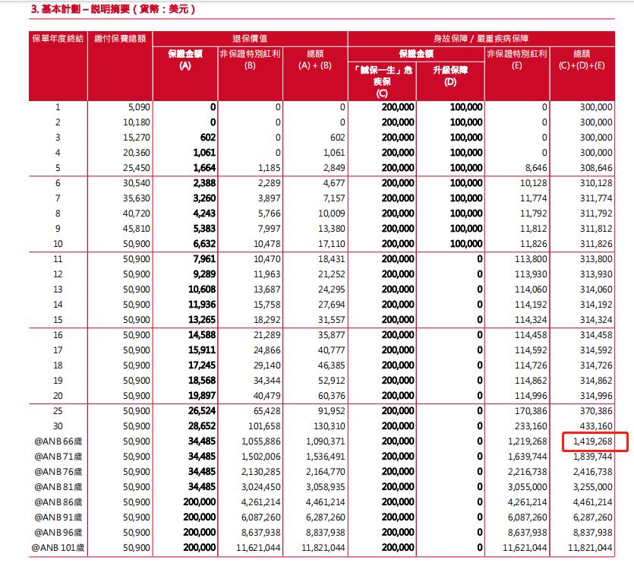Click the 繳付保費總額 column header
This screenshot has width=634, height=563.
120,39
